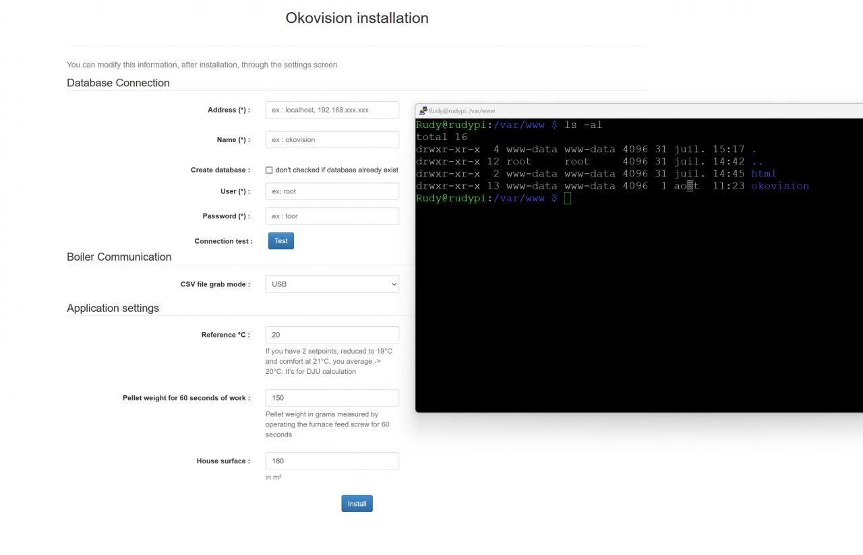
Task: Click the 'Application settings' section heading
Action: (x=113, y=308)
